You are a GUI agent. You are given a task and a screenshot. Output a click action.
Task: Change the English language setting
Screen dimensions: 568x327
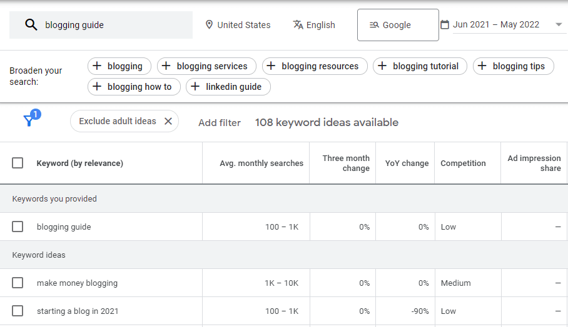click(314, 25)
